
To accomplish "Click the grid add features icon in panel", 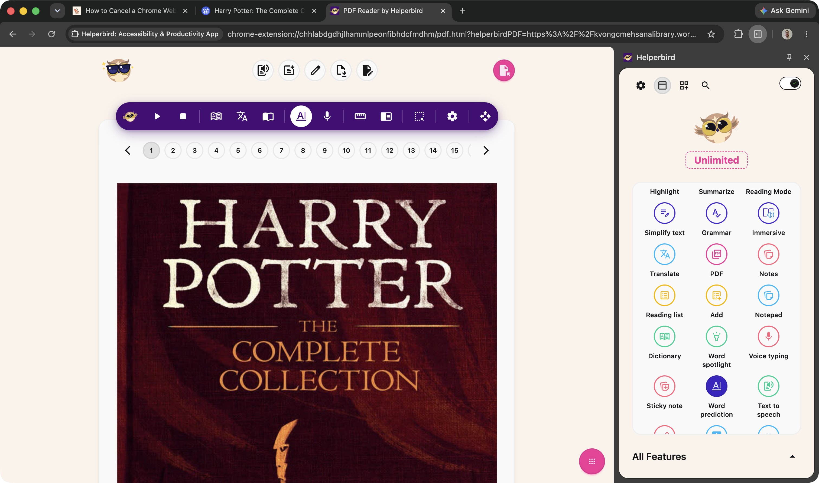I will click(684, 85).
